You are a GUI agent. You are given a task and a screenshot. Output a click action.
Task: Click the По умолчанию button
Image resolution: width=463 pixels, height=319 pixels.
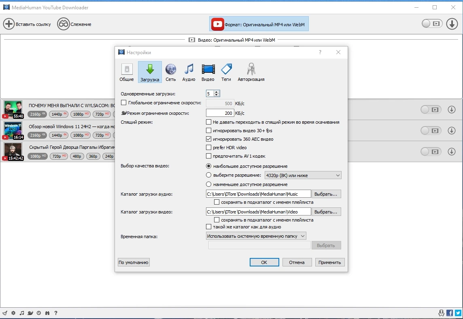134,262
